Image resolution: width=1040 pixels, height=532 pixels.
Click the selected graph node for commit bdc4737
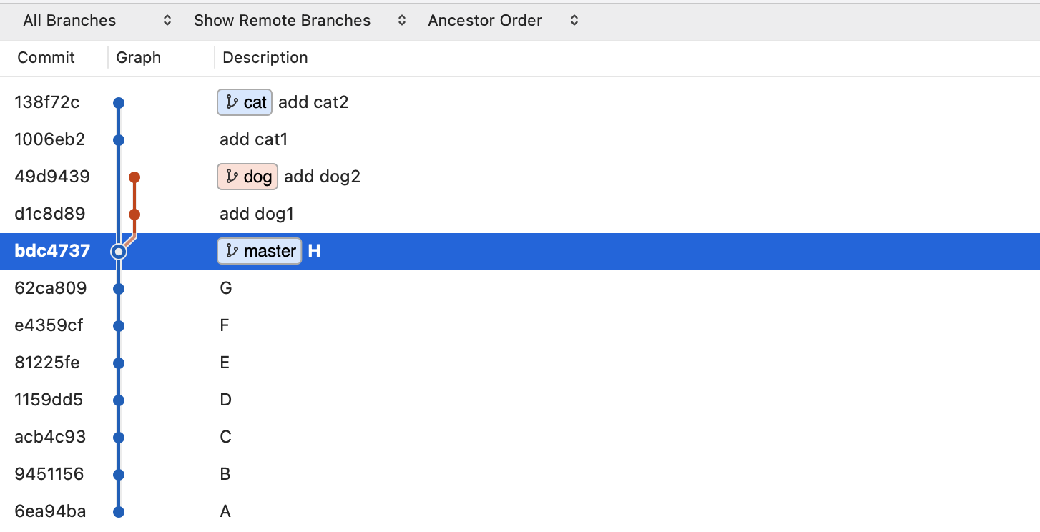(119, 252)
